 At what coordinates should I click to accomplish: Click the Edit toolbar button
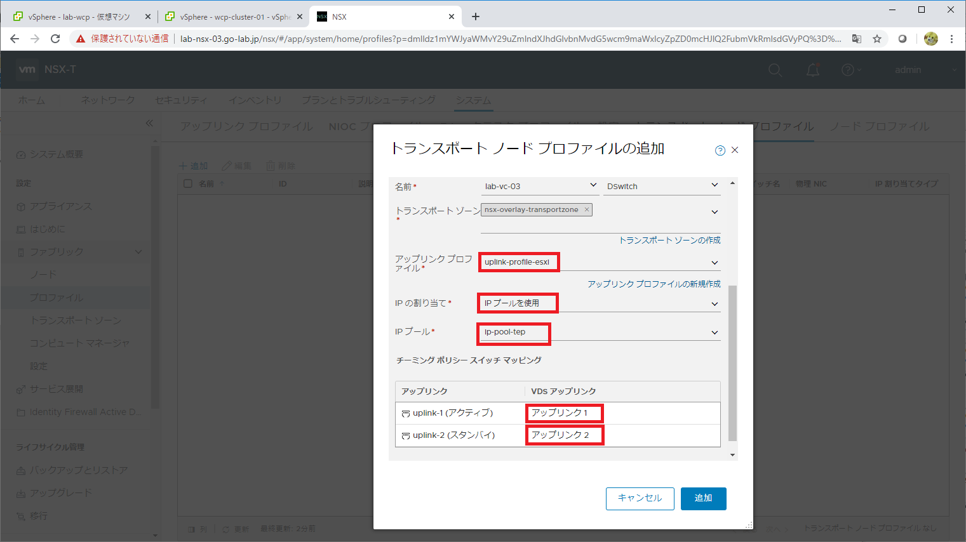point(236,166)
